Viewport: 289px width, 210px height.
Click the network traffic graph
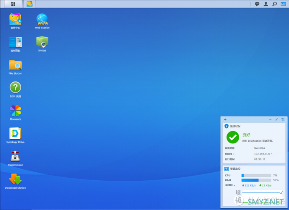coord(262,197)
